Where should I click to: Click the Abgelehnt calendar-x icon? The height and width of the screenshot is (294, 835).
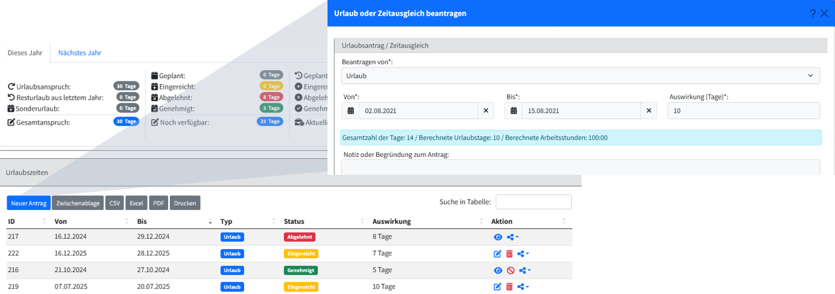pyautogui.click(x=155, y=97)
